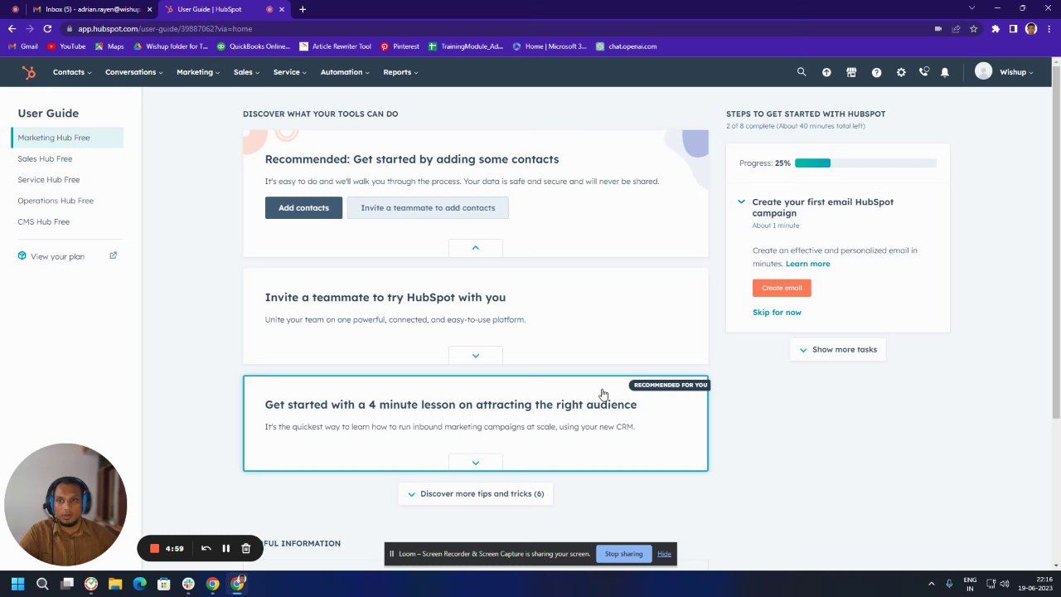Screen dimensions: 1061x597
Task: Open the YouTube bookmark
Action: point(66,46)
